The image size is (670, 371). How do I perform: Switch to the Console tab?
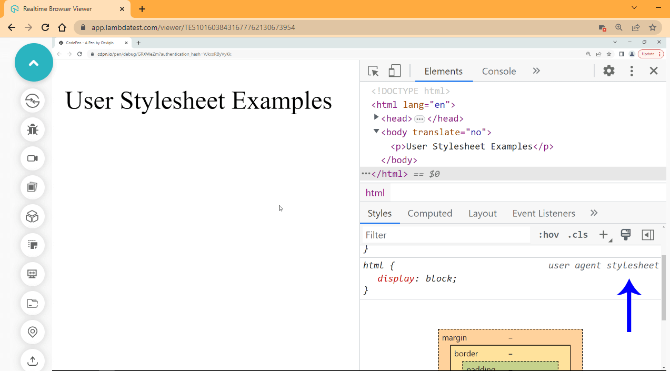[x=498, y=71]
